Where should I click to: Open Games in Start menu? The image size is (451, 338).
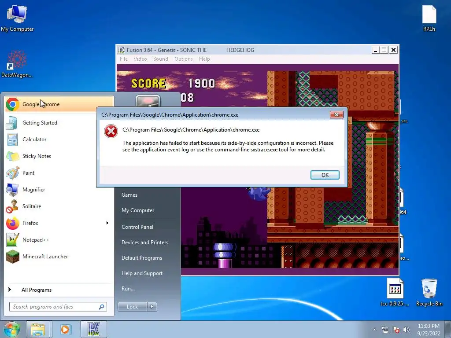129,195
